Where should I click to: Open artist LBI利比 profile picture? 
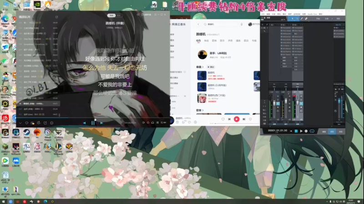pos(202,55)
